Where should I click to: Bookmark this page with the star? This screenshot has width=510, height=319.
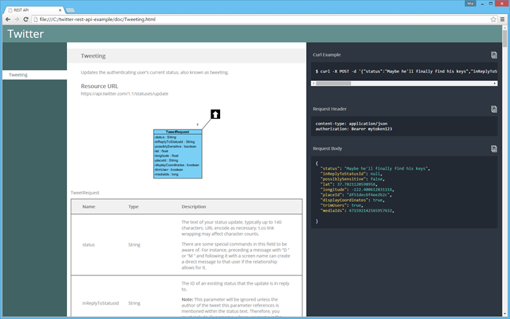[493, 20]
